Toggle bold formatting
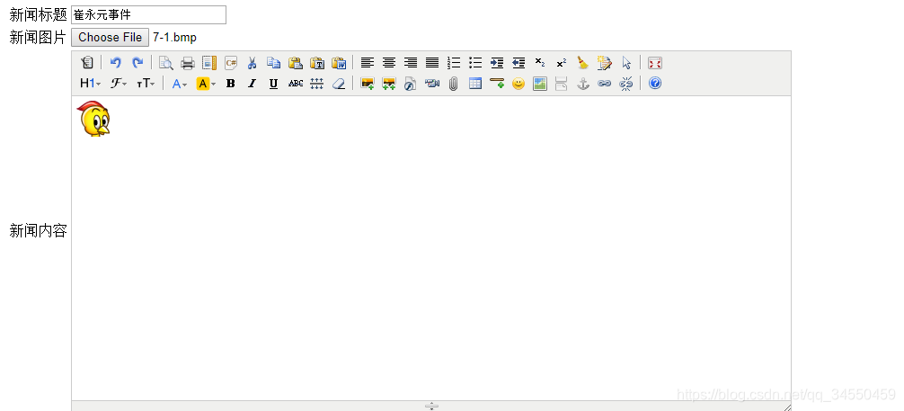904x411 pixels. click(231, 84)
